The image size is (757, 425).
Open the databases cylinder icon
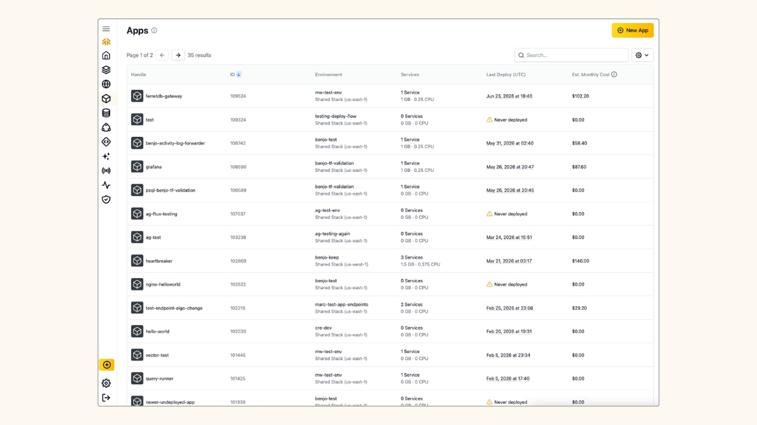(x=106, y=113)
